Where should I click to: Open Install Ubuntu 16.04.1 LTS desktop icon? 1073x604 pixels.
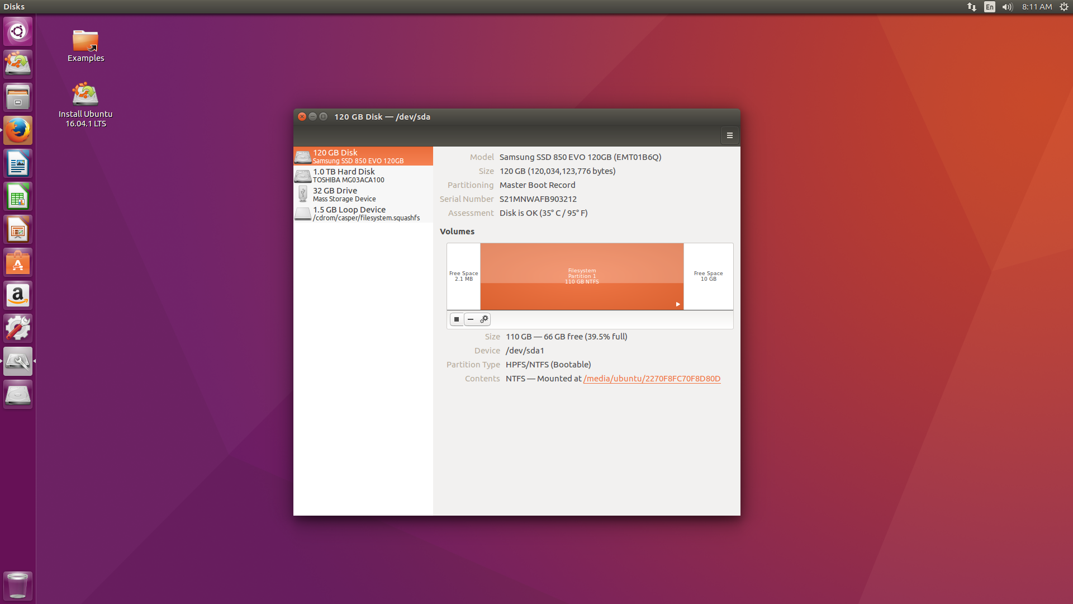point(86,105)
